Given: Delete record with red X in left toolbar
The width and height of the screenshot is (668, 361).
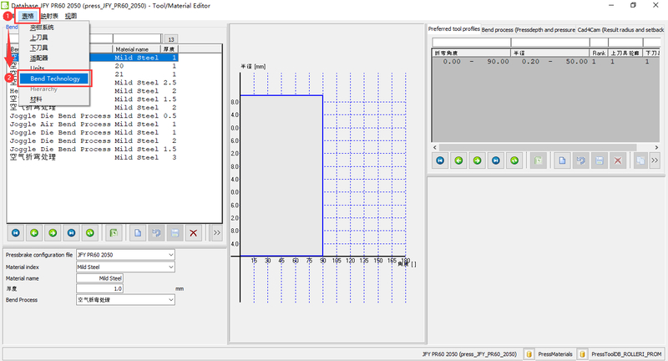Looking at the screenshot, I should tap(194, 232).
